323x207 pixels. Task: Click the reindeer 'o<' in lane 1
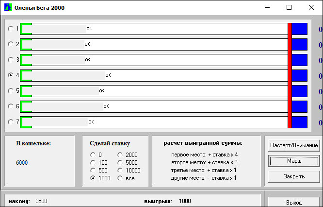coord(89,29)
